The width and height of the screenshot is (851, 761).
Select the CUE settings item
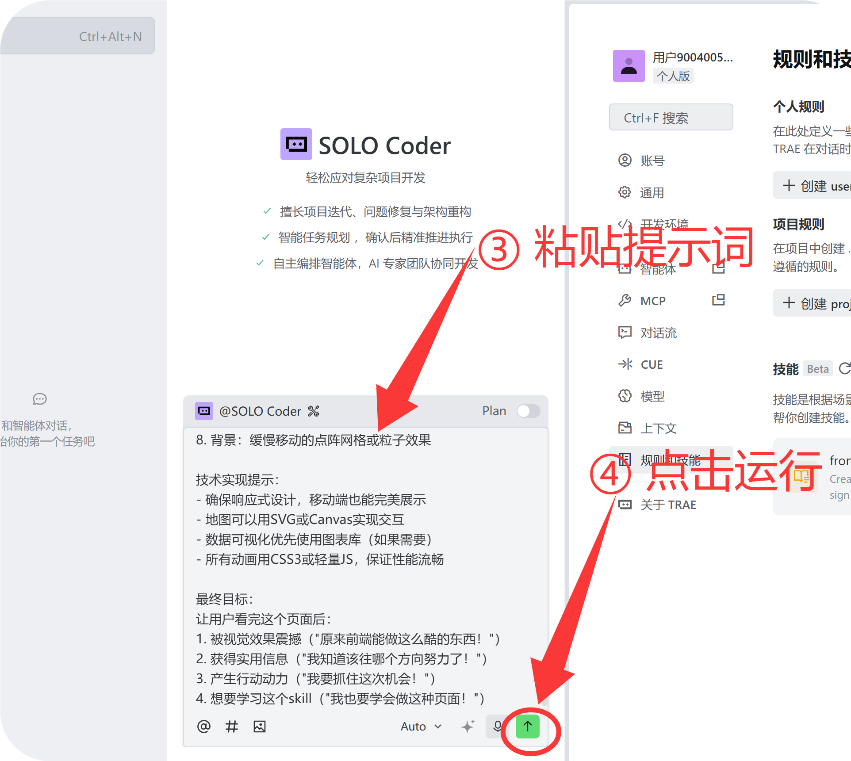(x=651, y=364)
